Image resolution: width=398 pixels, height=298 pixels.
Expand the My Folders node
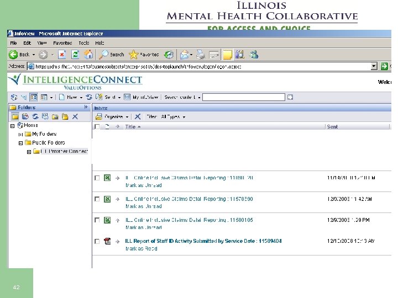point(21,134)
